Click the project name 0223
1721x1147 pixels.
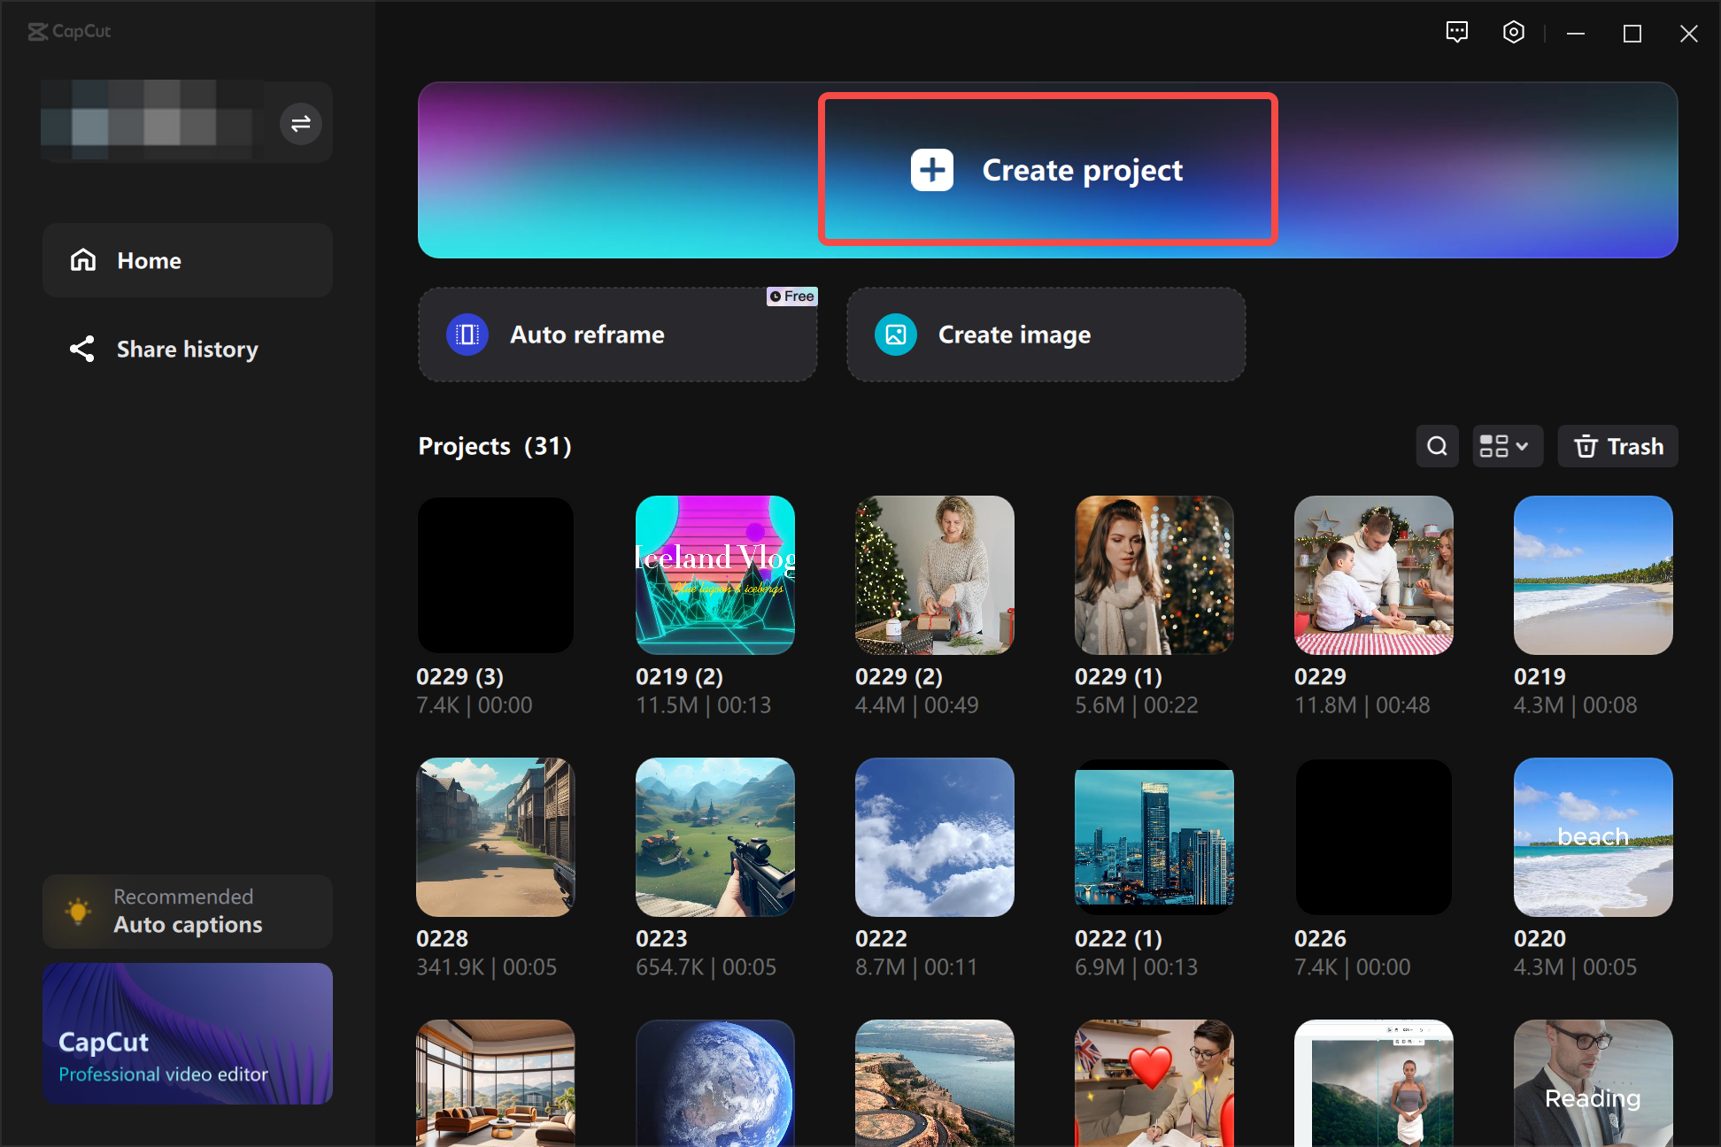(x=662, y=938)
